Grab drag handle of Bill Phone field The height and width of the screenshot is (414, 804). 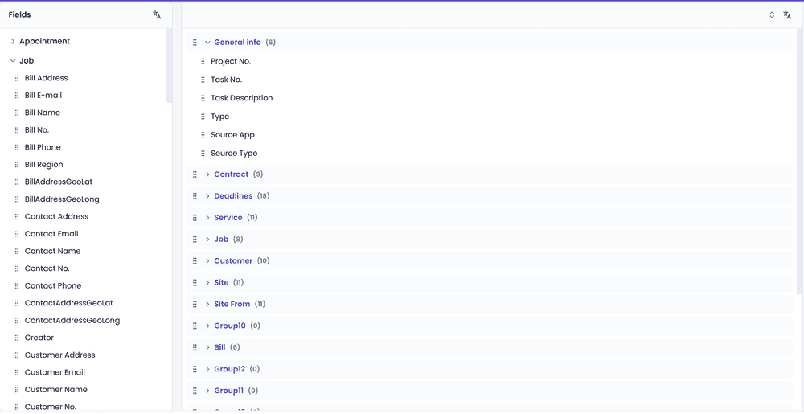coord(17,148)
